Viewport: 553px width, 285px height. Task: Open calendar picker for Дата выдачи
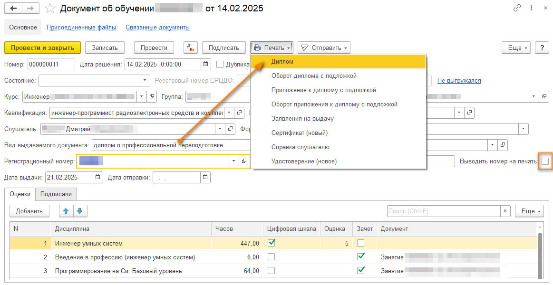(98, 178)
